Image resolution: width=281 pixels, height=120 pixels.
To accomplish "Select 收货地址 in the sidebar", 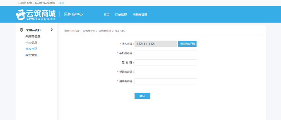I will (x=31, y=55).
